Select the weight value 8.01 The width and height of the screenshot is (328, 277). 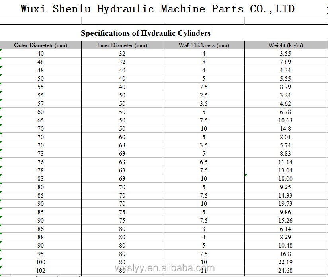tap(285, 137)
